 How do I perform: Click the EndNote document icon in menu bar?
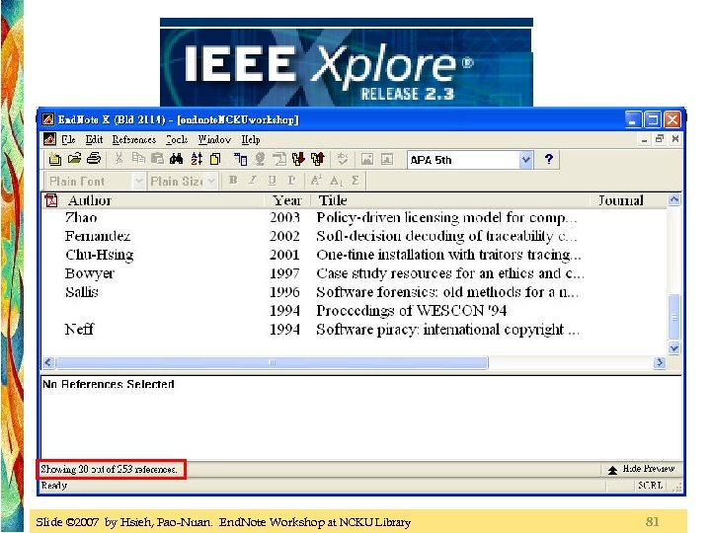tap(50, 139)
